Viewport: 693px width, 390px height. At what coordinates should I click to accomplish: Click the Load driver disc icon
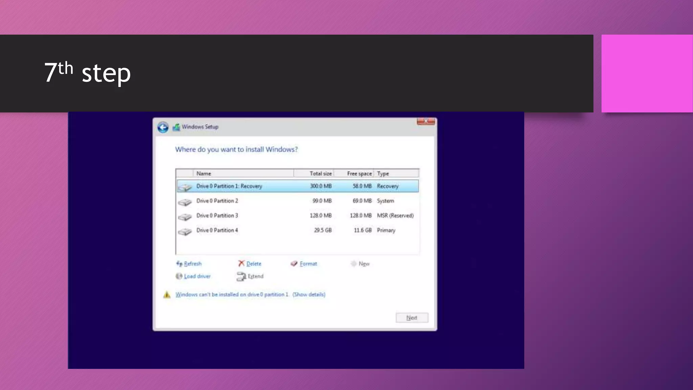[179, 276]
